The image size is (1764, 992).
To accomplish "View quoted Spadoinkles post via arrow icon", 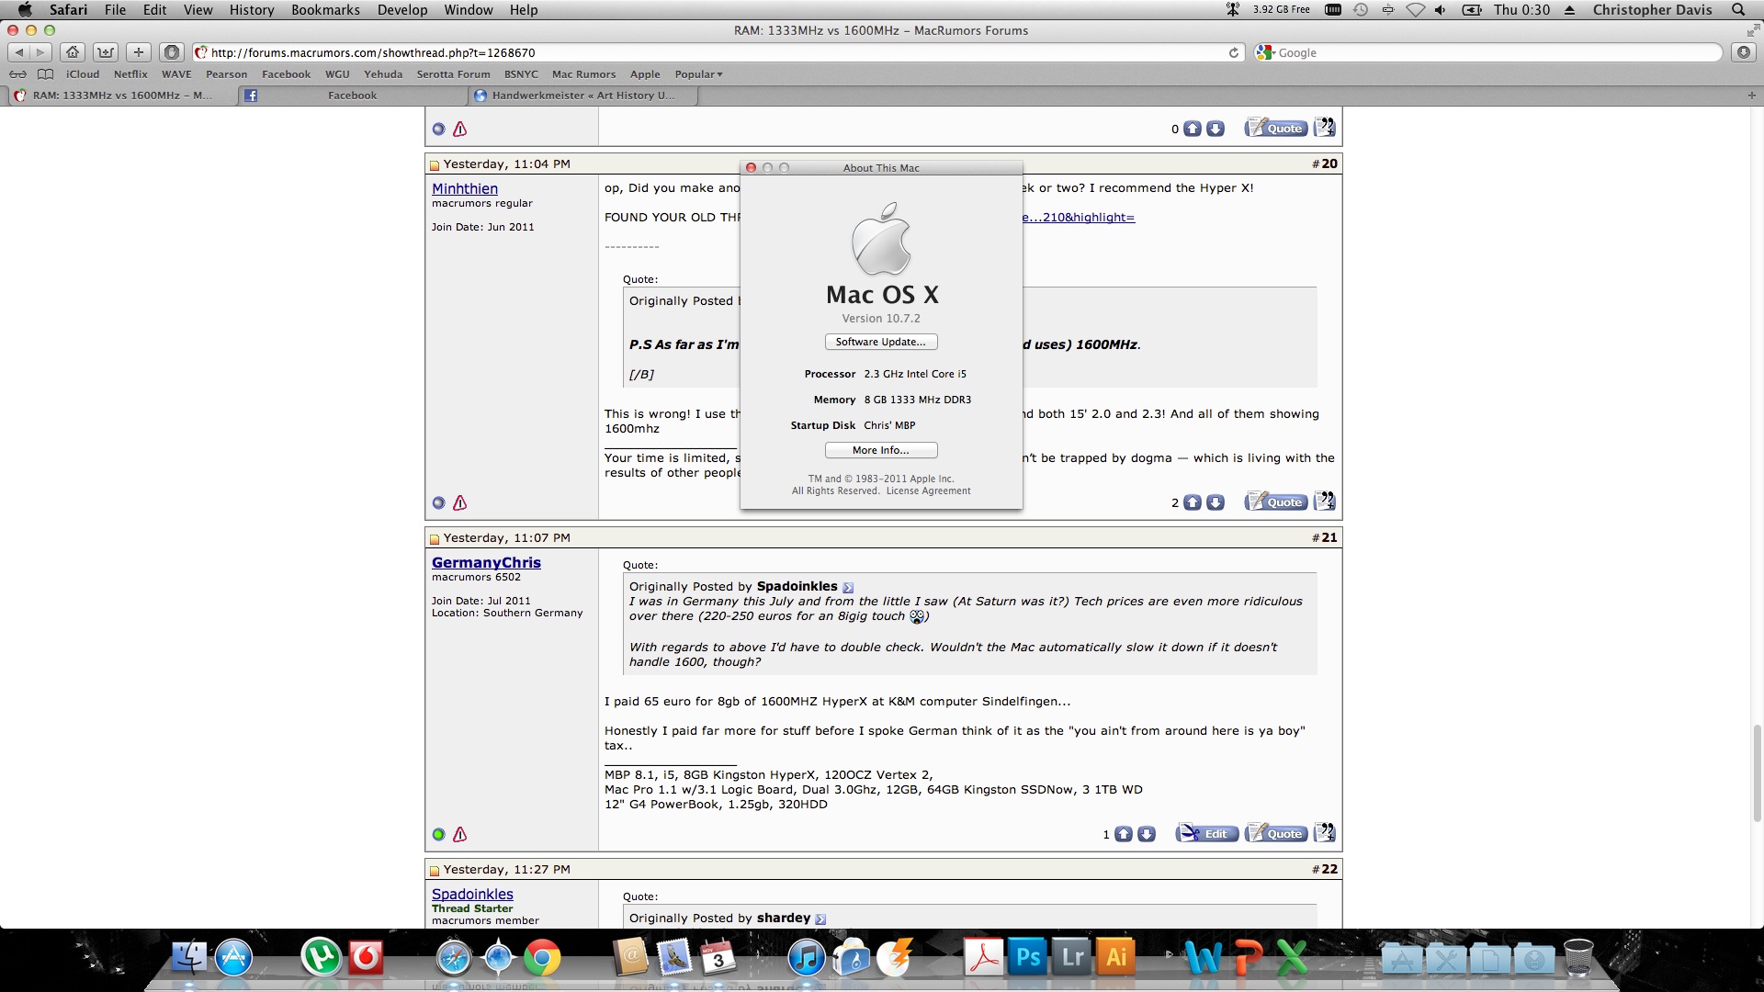I will (848, 588).
